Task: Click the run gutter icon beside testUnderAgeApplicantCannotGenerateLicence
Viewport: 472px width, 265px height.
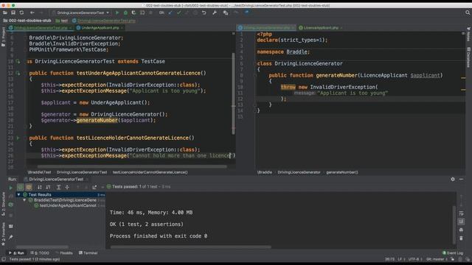Action: pyautogui.click(x=18, y=73)
